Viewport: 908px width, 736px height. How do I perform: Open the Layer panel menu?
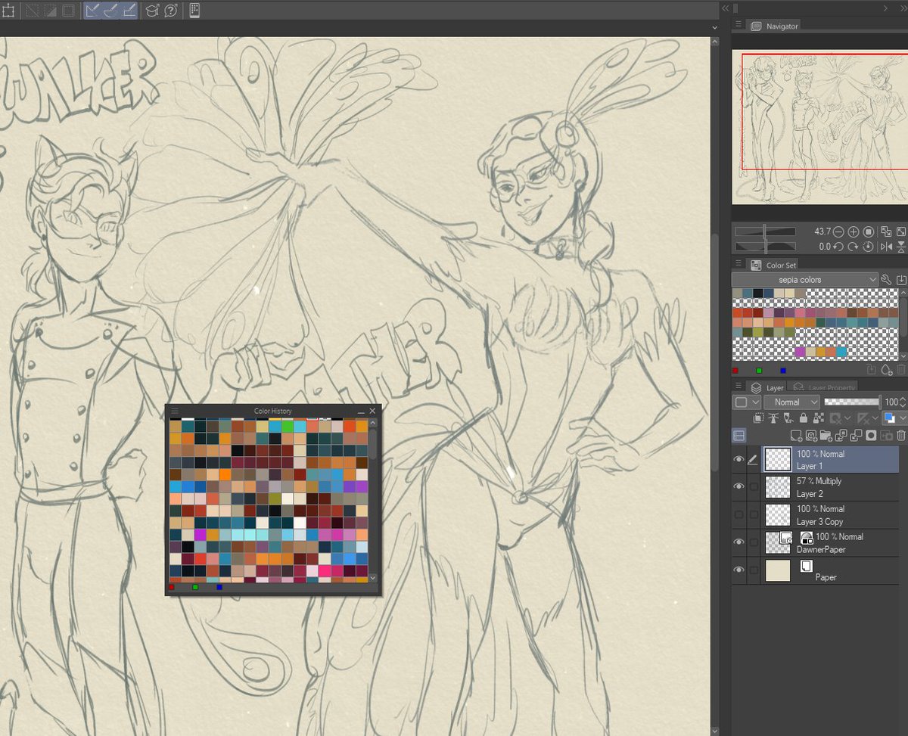pos(737,387)
